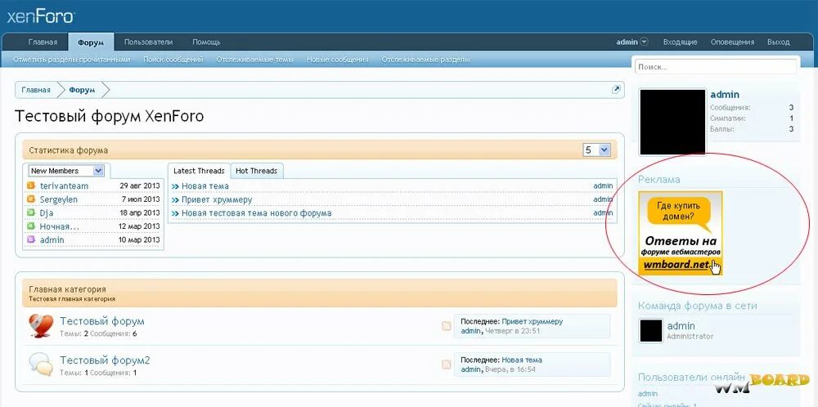The width and height of the screenshot is (818, 407).
Task: Click Sergeylen's orange member icon
Action: [31, 199]
